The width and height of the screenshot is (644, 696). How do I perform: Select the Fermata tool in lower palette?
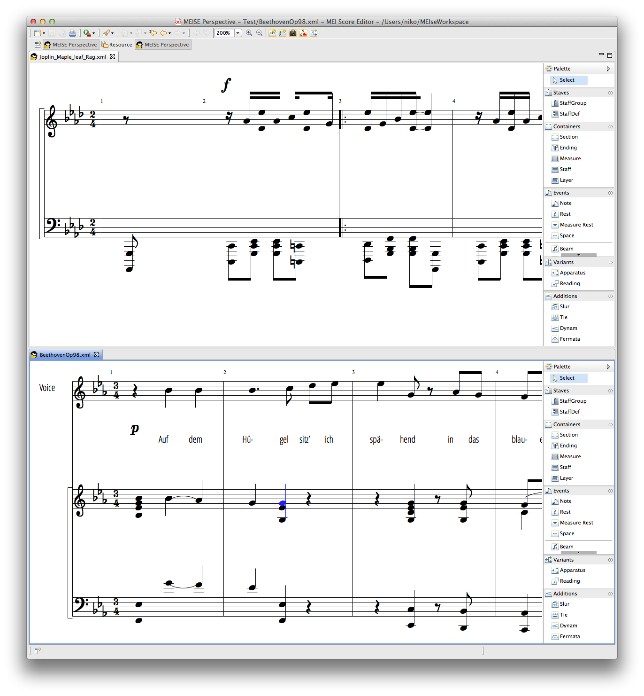click(569, 636)
